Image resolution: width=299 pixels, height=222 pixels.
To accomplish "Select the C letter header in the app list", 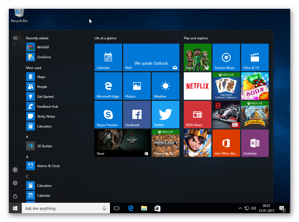I will pos(27,177).
